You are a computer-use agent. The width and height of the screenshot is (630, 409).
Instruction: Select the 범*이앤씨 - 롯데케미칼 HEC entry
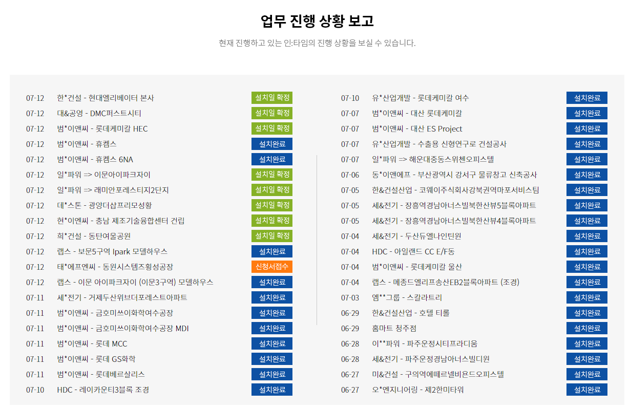(x=102, y=128)
